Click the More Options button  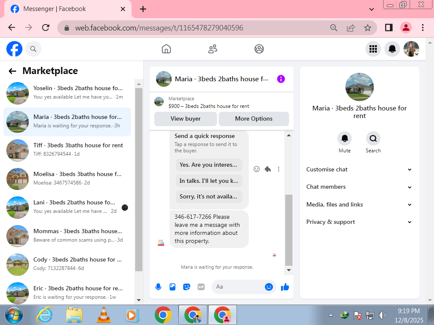tap(254, 119)
